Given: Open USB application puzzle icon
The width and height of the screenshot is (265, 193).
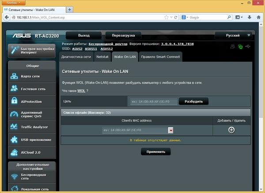Looking at the screenshot, I should (x=14, y=140).
